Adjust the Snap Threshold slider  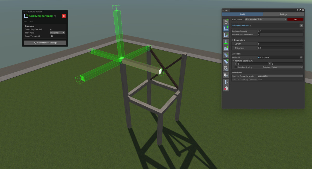point(57,36)
